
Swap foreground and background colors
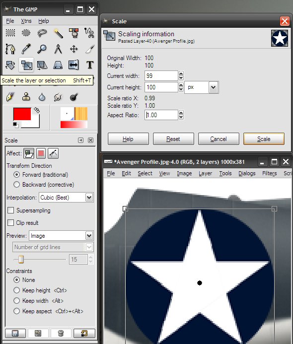coord(37,110)
